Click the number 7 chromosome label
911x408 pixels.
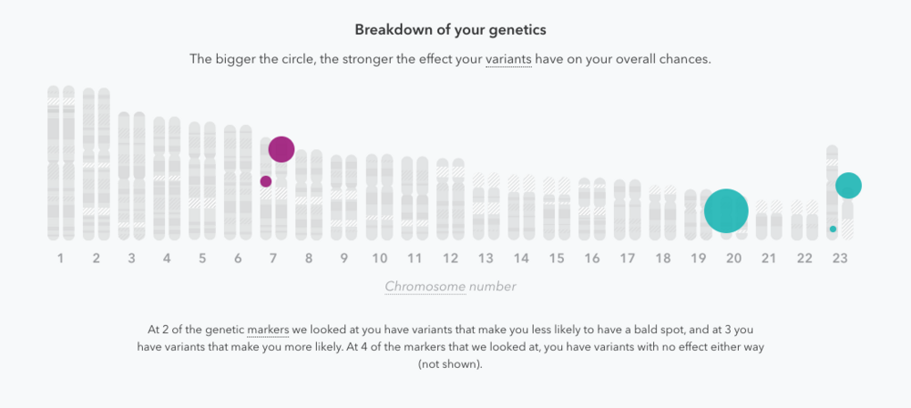tap(273, 258)
